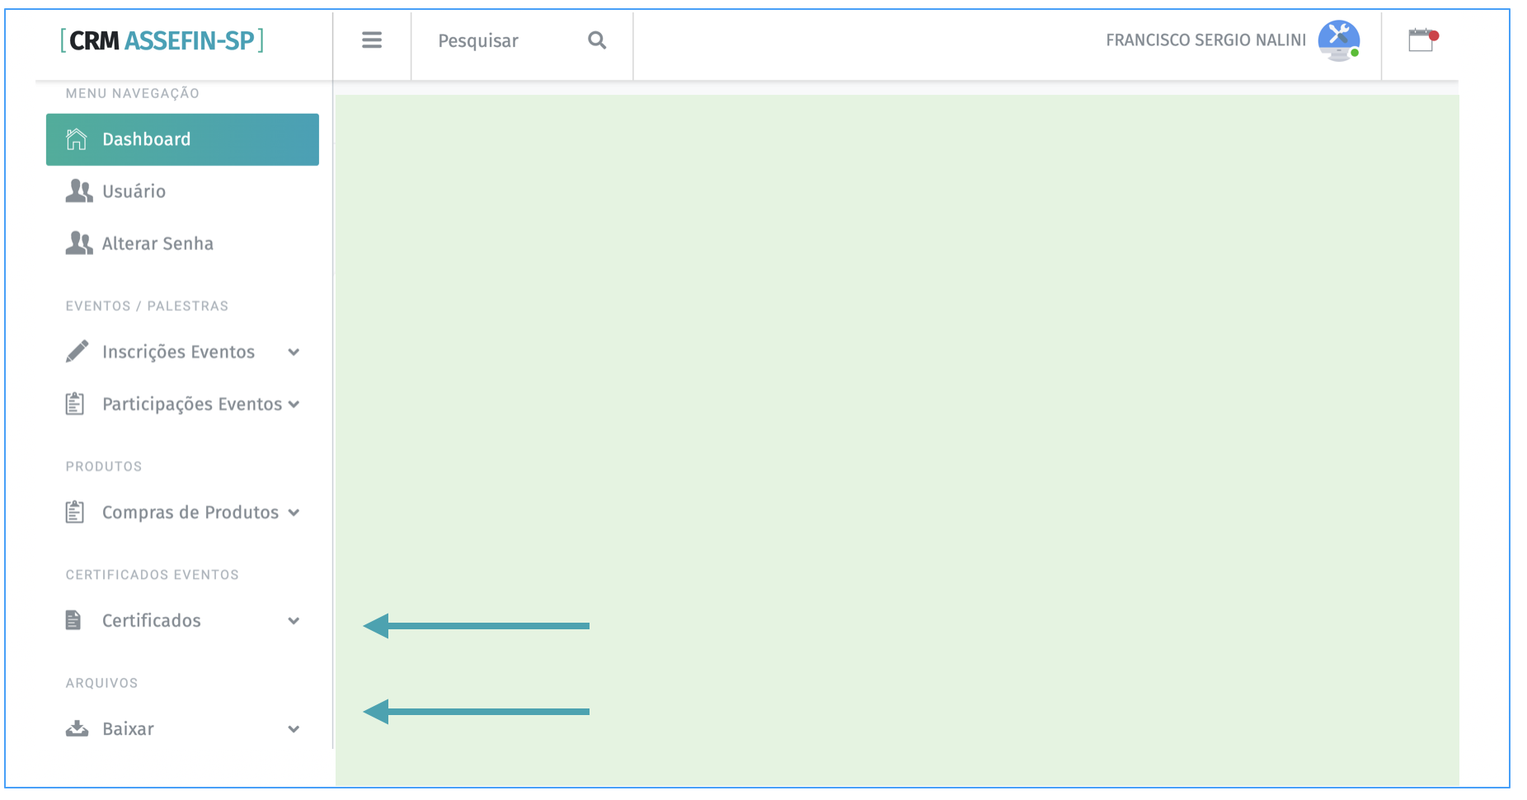Click the Inscrições Eventos pencil icon
The height and width of the screenshot is (800, 1527).
[77, 351]
